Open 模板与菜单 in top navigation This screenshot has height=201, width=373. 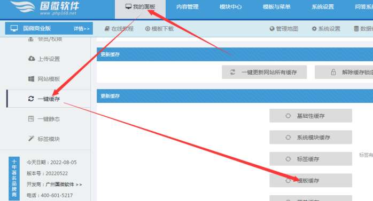[277, 7]
